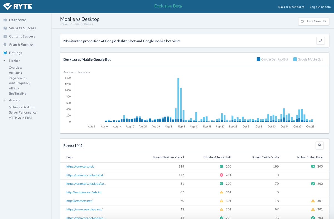Click the Content Success sidebar icon

(x=5, y=36)
